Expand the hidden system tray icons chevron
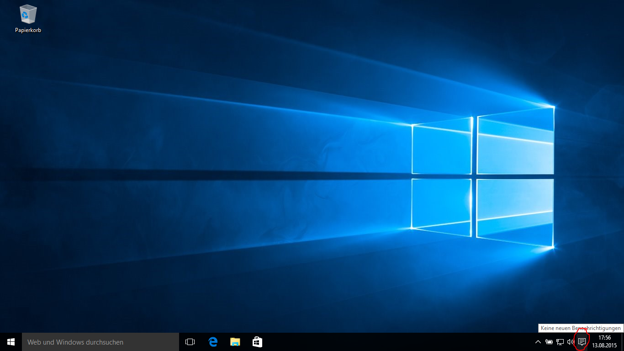This screenshot has width=624, height=351. click(538, 342)
